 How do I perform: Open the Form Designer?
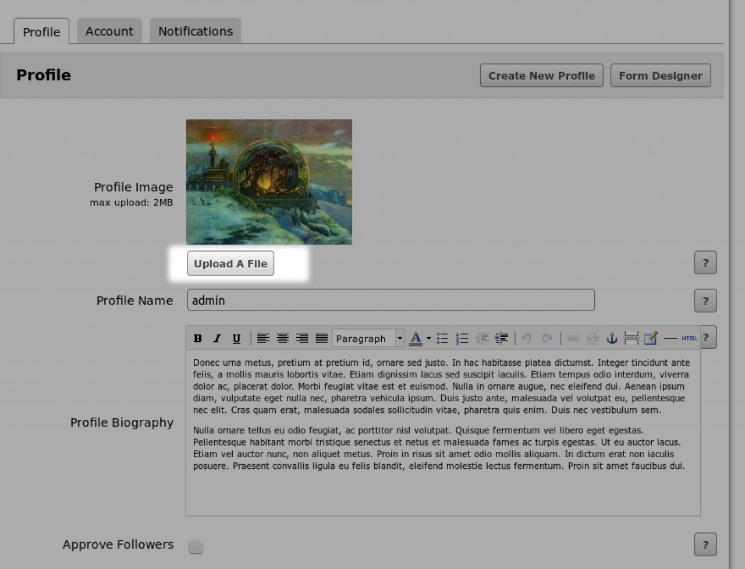661,76
